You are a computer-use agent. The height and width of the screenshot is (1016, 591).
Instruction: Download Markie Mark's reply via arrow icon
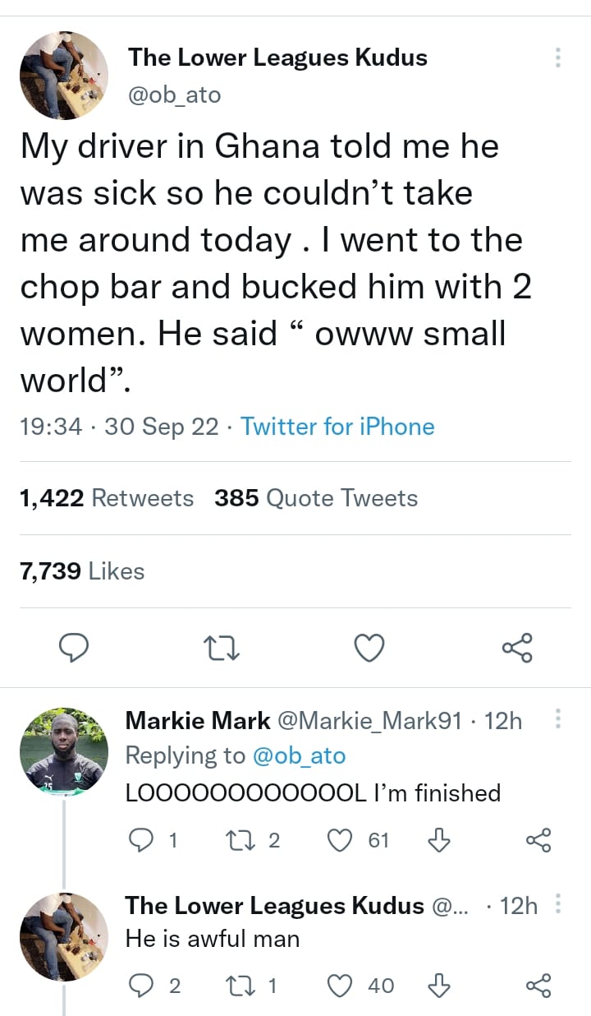440,839
